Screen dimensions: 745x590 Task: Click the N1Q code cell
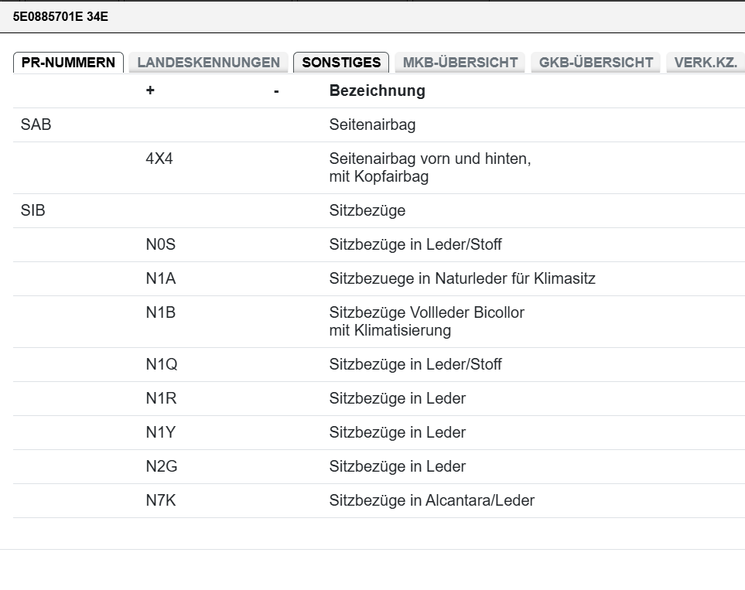pos(161,364)
